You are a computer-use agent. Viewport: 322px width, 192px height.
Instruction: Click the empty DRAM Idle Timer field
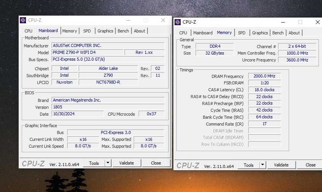[264, 131]
